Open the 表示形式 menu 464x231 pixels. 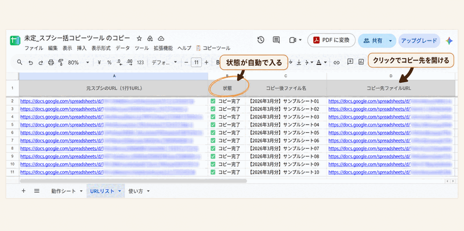click(101, 48)
